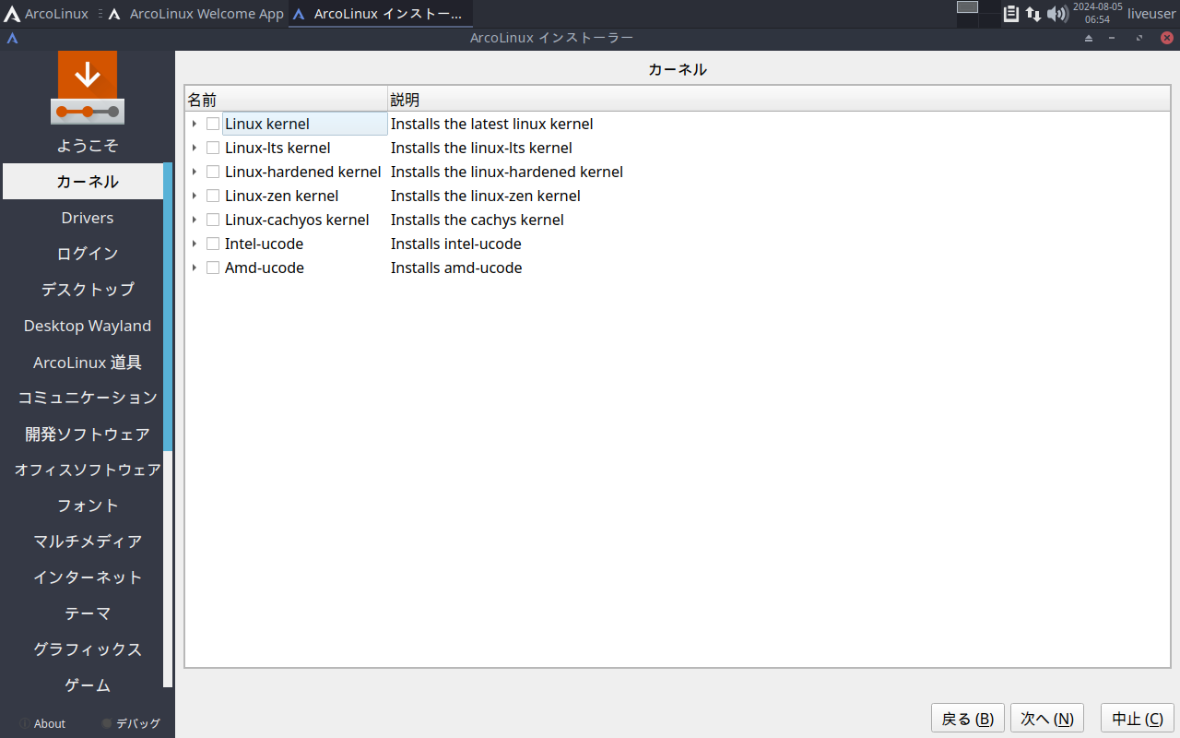The image size is (1180, 738).
Task: Click the clock showing 2024-08-05 06:54
Action: 1098,13
